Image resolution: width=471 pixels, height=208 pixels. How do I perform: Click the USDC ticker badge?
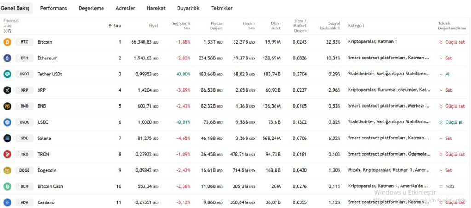click(x=24, y=122)
